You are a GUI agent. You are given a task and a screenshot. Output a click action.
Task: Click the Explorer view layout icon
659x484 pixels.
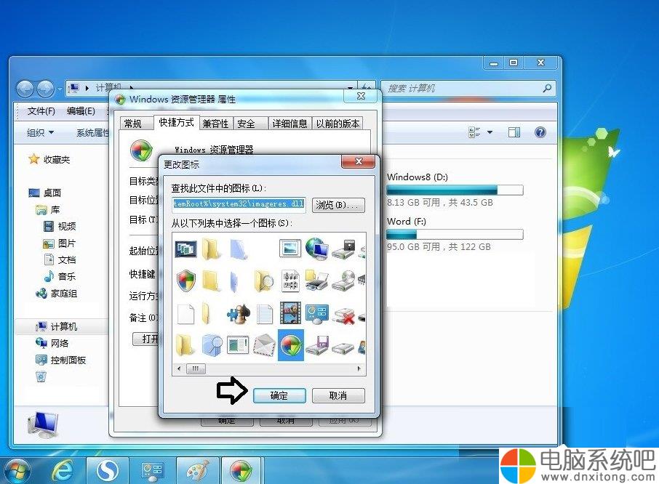(474, 133)
